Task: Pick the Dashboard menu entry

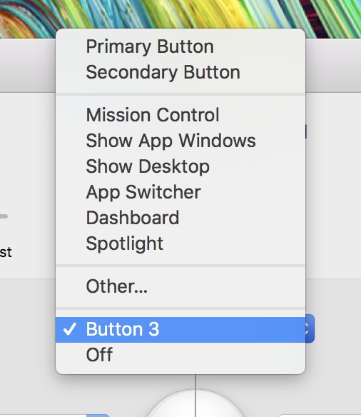Action: (x=180, y=218)
